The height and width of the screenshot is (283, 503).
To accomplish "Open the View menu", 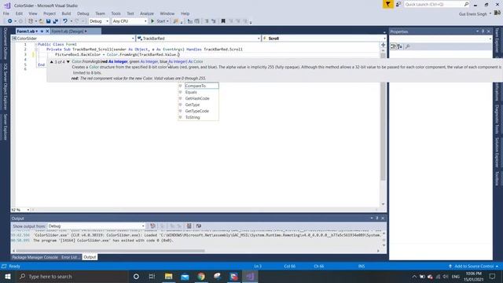I will pyautogui.click(x=33, y=13).
